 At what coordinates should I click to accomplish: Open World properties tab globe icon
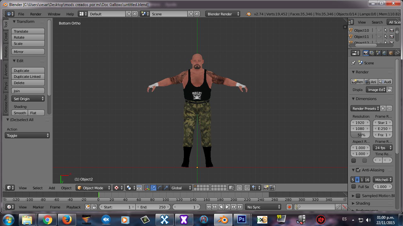384,53
